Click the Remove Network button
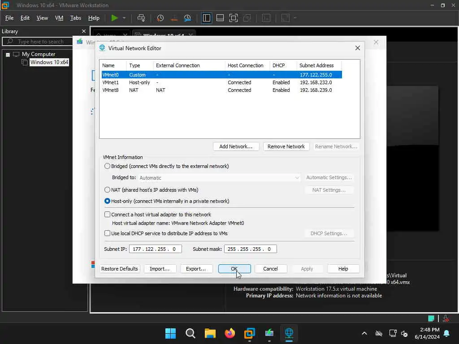 (x=286, y=146)
